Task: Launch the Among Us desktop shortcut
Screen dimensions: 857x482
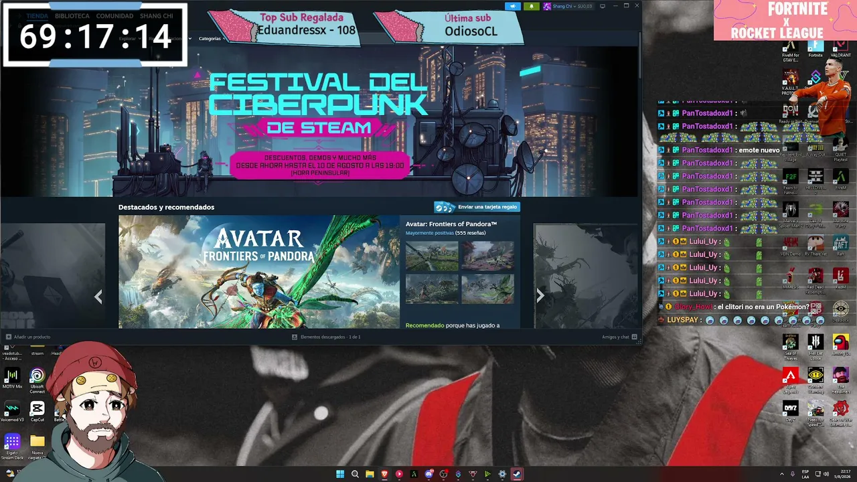Action: click(841, 344)
